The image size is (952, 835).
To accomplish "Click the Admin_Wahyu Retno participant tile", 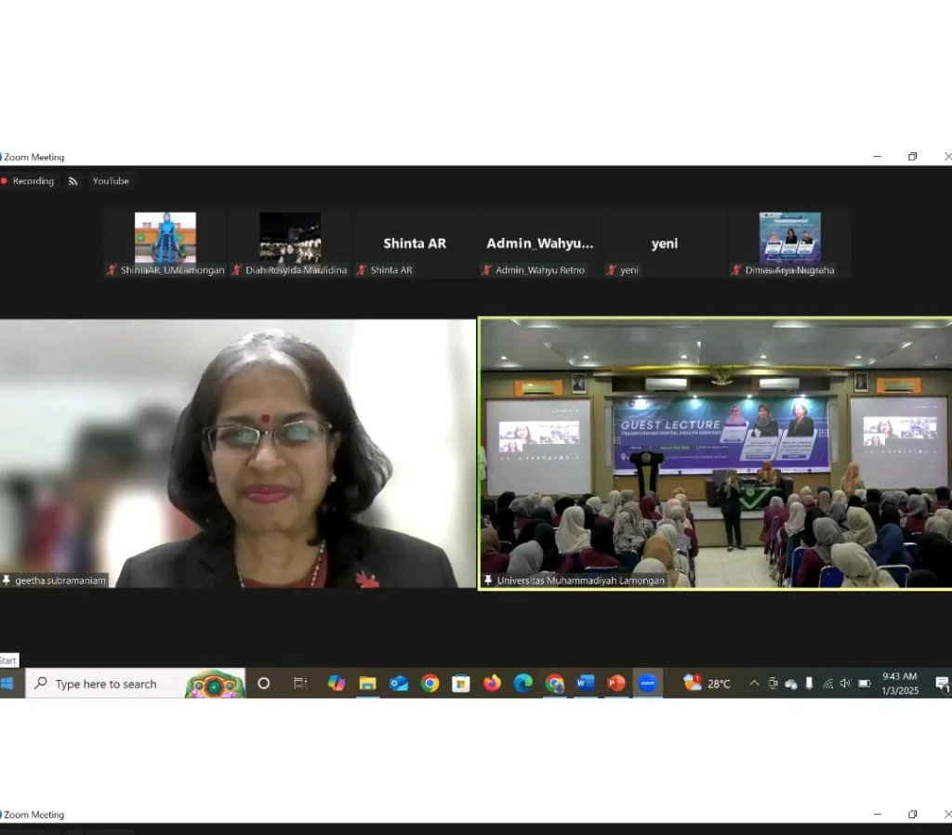I will (539, 243).
